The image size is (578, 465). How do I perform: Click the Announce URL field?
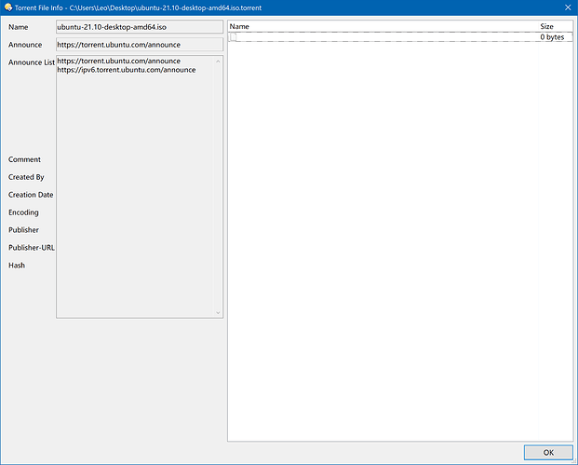click(140, 45)
